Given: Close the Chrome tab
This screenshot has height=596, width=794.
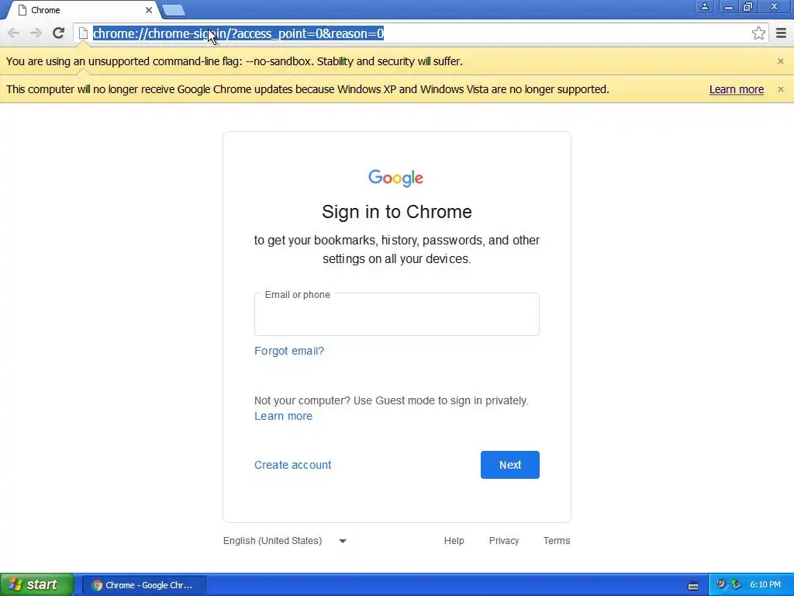Looking at the screenshot, I should point(149,10).
